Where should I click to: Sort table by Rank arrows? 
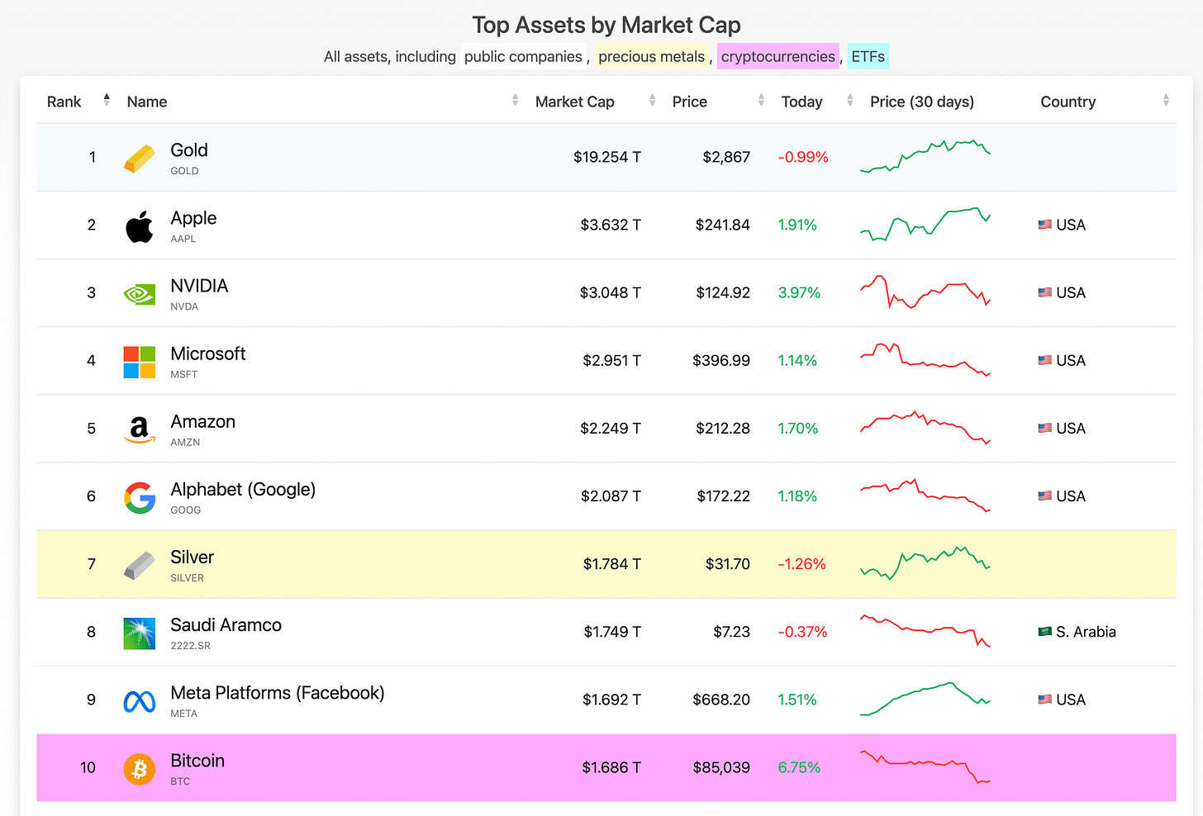(107, 100)
